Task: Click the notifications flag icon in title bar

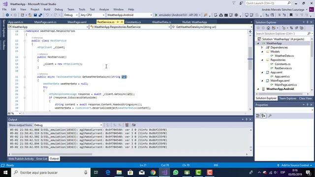Action: [x=234, y=3]
